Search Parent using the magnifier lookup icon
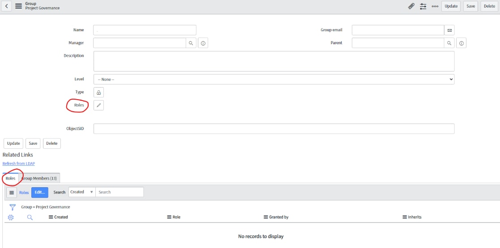This screenshot has height=248, width=500. pyautogui.click(x=449, y=43)
